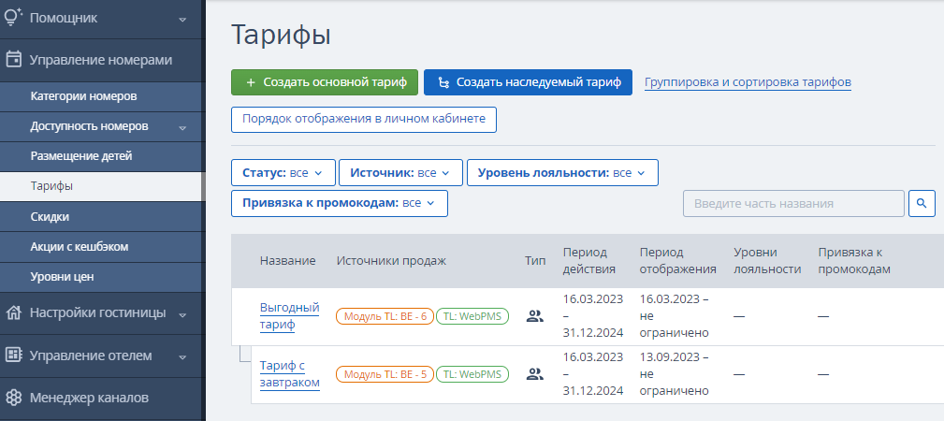
Task: Click the guests icon in Выгодный тариф row
Action: click(534, 315)
